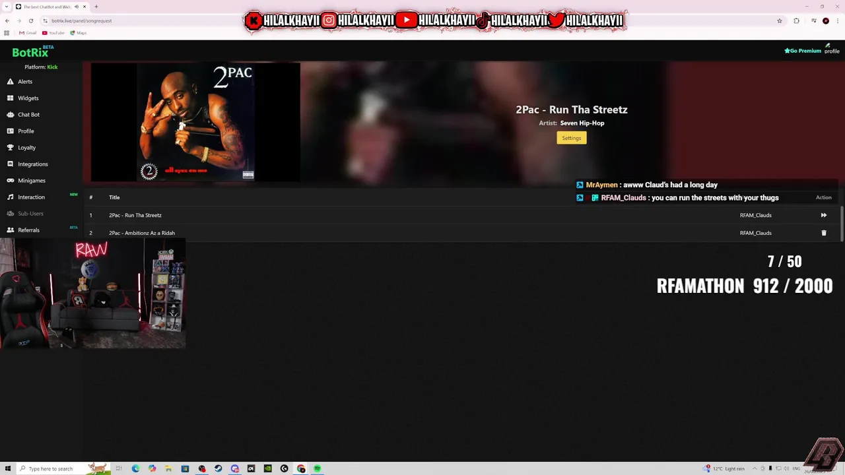Open a new browser tab
845x475 pixels.
[96, 7]
